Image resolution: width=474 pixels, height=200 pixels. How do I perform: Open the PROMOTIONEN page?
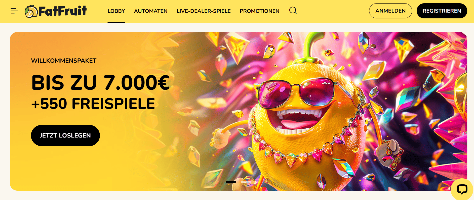(259, 11)
